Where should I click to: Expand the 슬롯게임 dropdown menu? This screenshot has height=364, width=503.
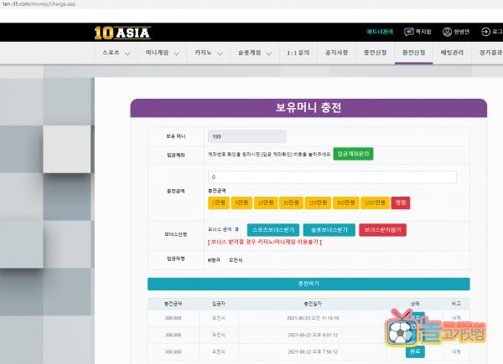click(x=256, y=53)
